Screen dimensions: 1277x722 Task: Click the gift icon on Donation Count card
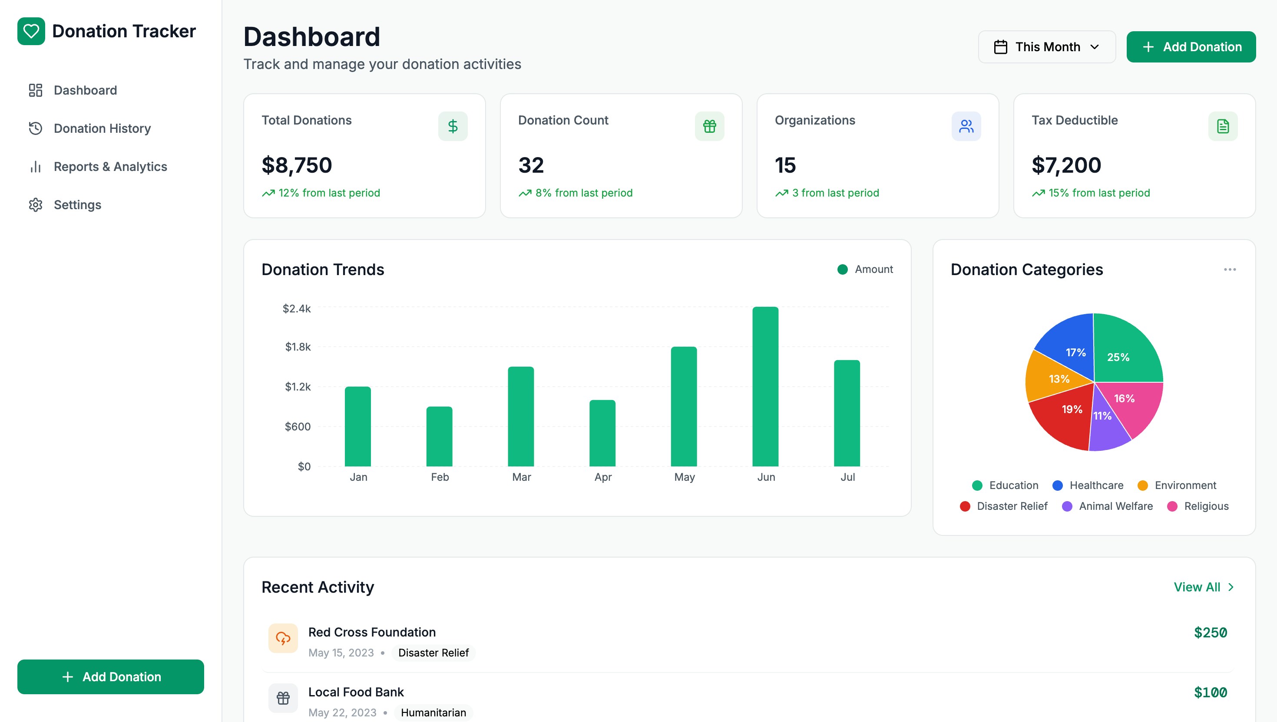point(709,126)
